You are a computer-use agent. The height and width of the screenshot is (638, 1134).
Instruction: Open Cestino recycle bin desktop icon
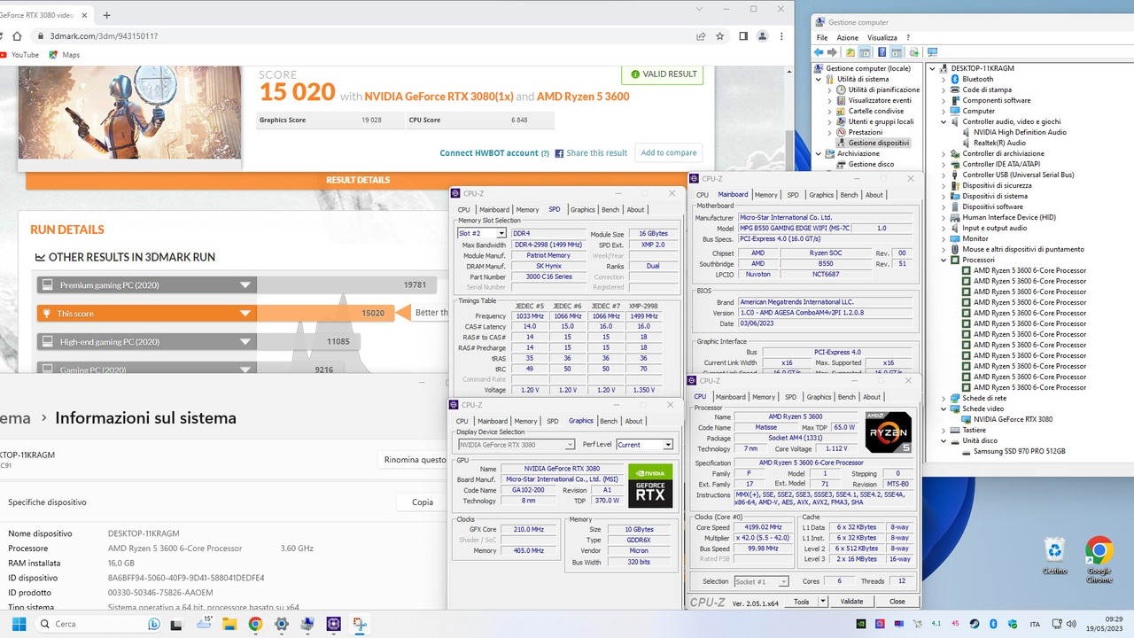coord(1054,556)
